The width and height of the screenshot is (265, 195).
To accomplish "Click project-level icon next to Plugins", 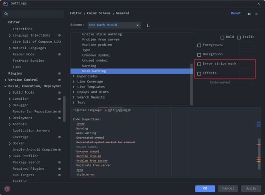I will [60, 73].
